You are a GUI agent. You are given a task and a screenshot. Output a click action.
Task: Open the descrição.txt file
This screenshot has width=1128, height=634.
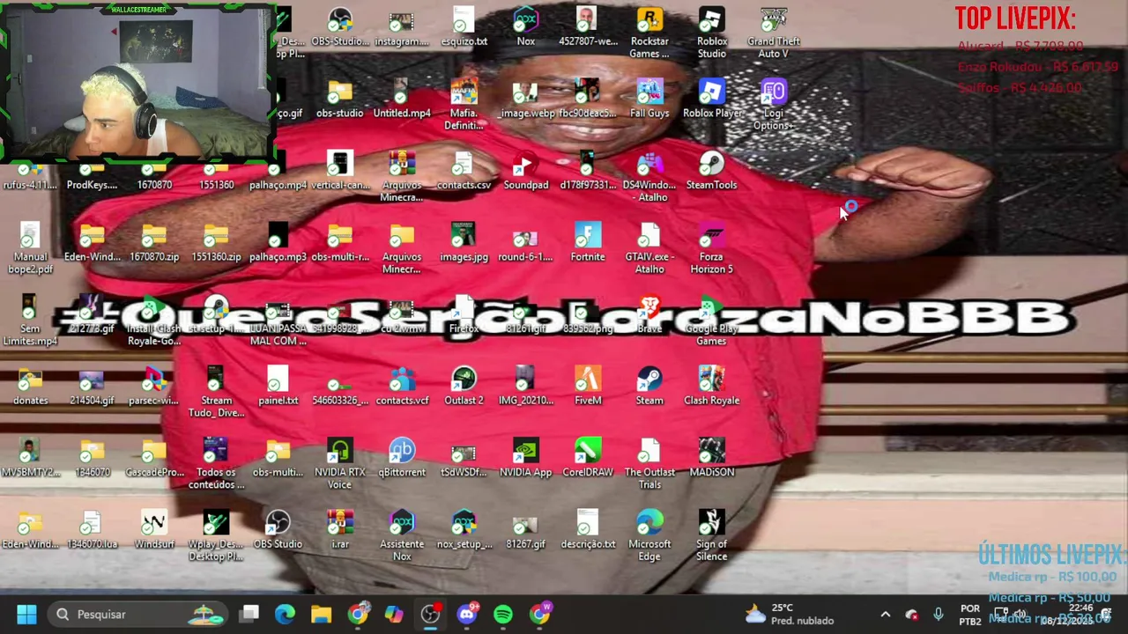click(x=588, y=531)
